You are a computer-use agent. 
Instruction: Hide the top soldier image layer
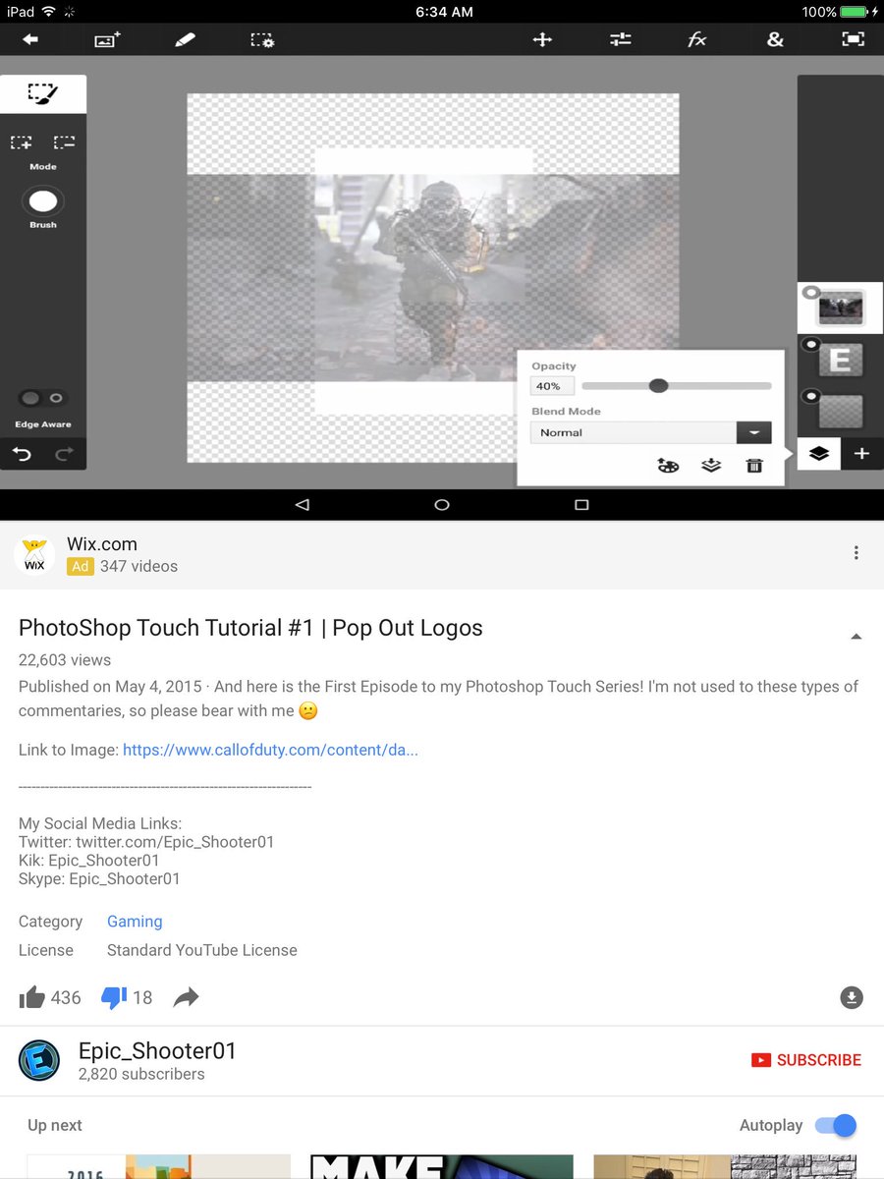point(811,293)
